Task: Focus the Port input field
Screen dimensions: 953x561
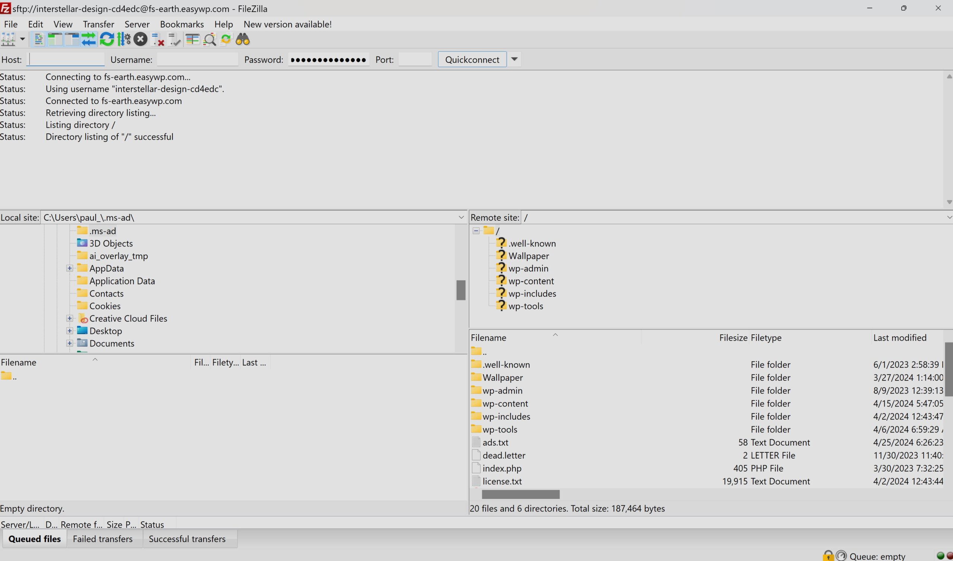Action: (415, 60)
